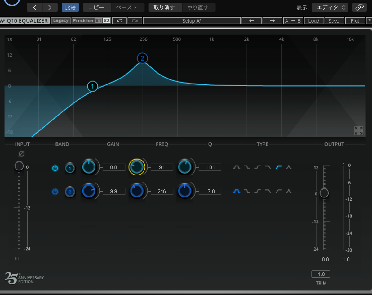Screen dimensions: 372x295
Task: Click the Flat button
Action: (x=355, y=21)
